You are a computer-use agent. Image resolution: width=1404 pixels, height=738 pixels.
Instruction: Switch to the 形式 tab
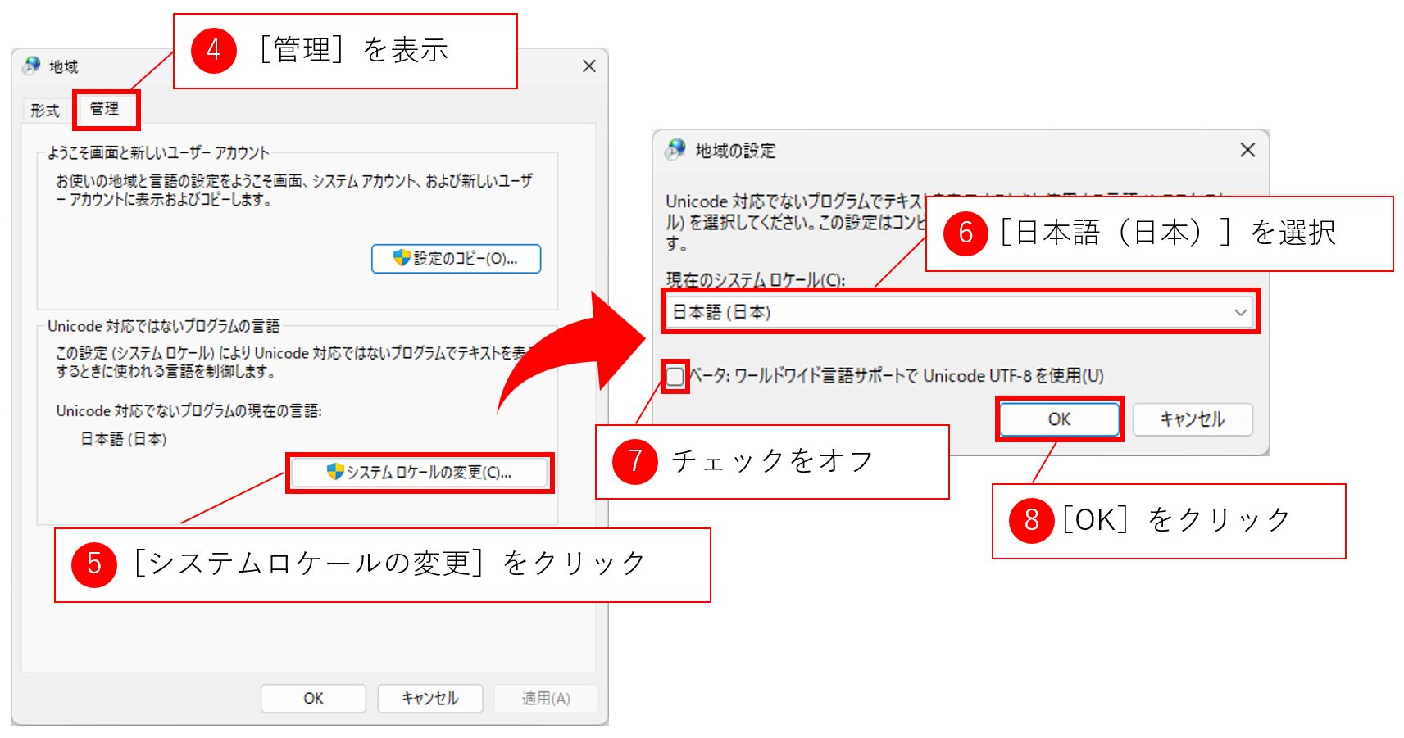45,111
